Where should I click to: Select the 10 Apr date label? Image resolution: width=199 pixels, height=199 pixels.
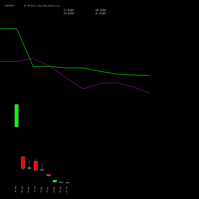point(35,189)
